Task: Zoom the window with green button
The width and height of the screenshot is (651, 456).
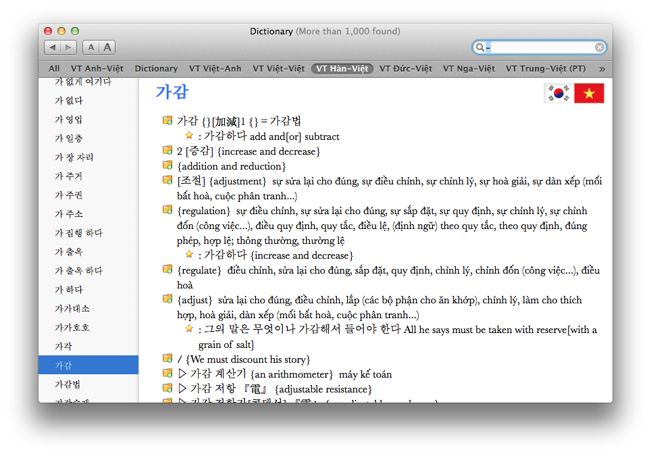Action: point(75,31)
